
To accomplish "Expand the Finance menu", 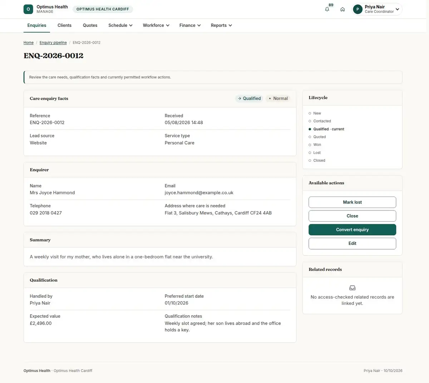I will [x=190, y=25].
